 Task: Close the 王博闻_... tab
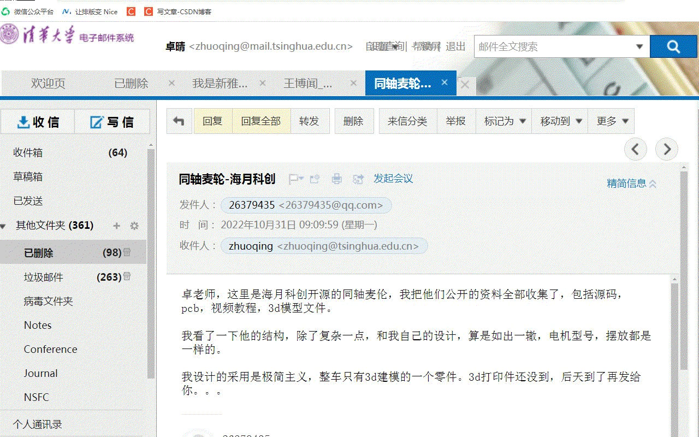click(353, 83)
